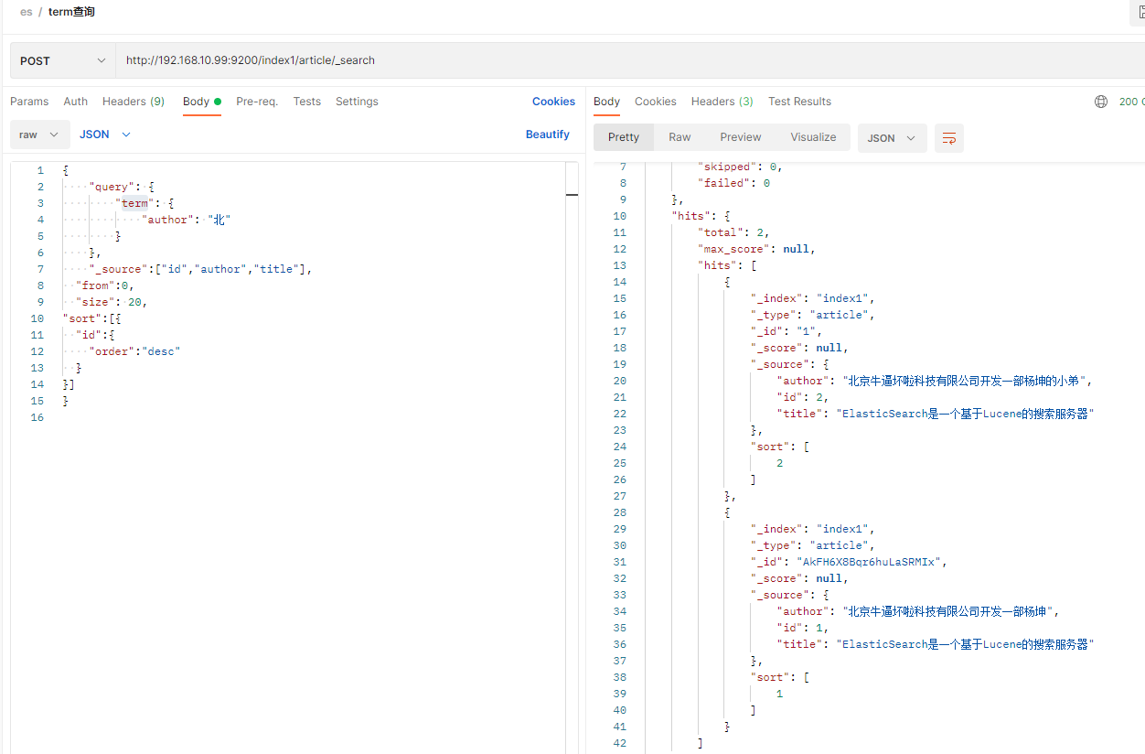Open the blue JSON request body language dropdown
Screen dimensions: 1145x754
pos(104,135)
